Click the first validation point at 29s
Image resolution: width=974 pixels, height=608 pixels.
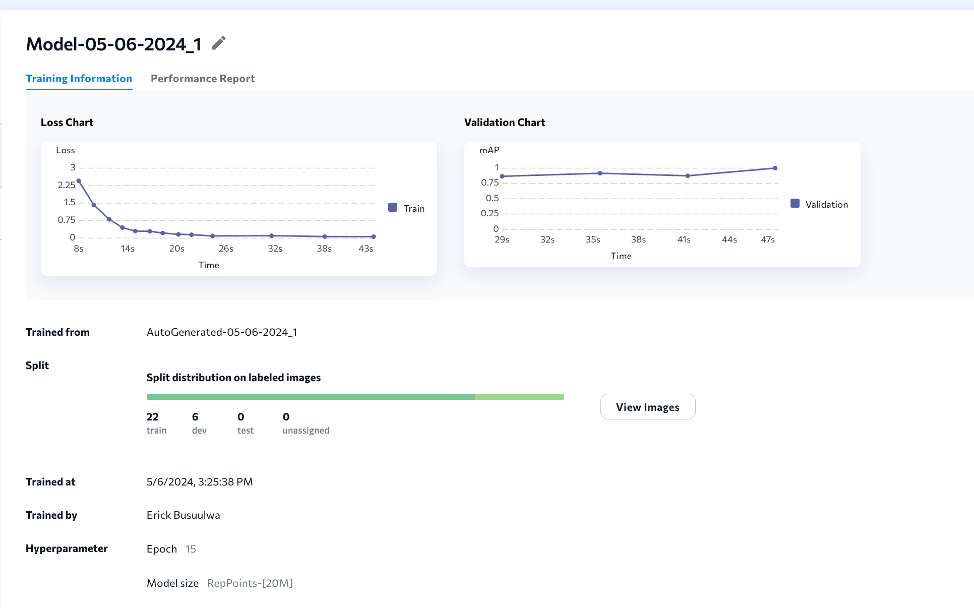tap(502, 176)
